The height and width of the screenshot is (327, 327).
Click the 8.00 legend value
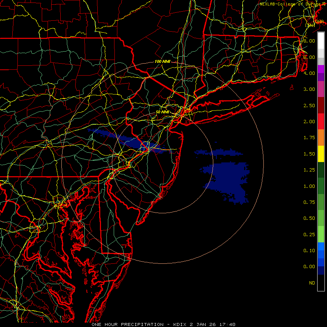(309, 41)
